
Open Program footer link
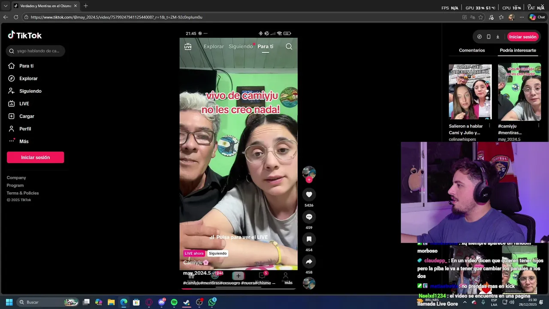[x=15, y=185]
